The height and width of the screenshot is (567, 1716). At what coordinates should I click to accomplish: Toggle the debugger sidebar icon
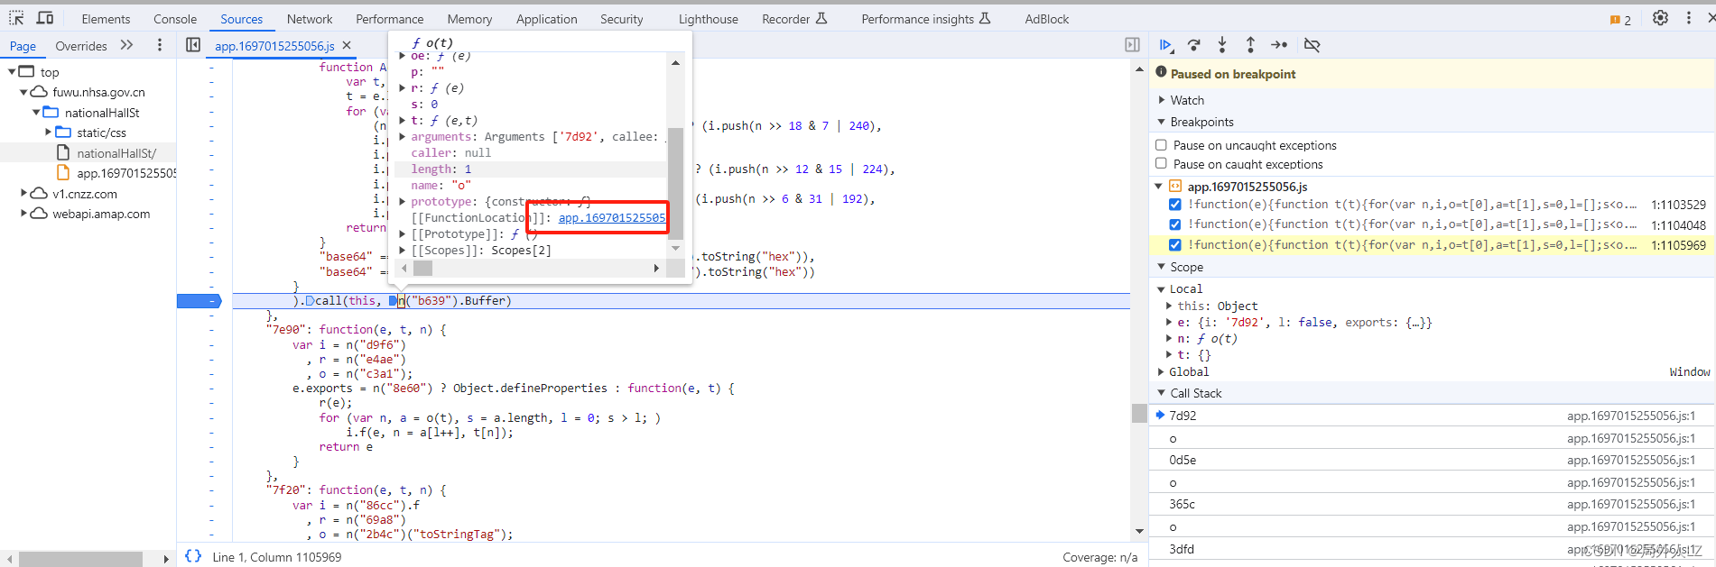[1132, 45]
